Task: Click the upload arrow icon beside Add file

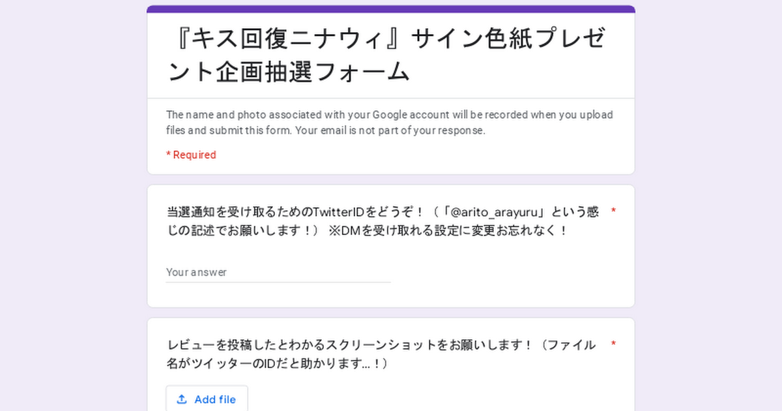Action: point(182,399)
